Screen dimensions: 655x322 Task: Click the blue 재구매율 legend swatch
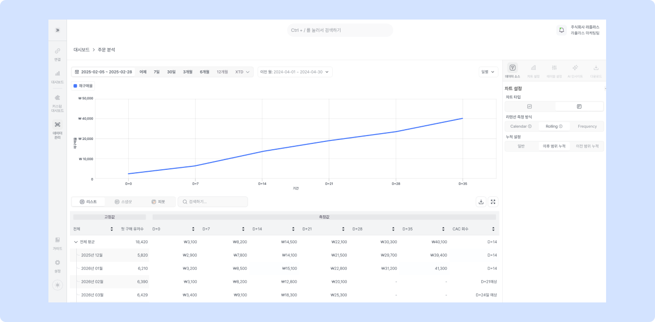(x=75, y=86)
